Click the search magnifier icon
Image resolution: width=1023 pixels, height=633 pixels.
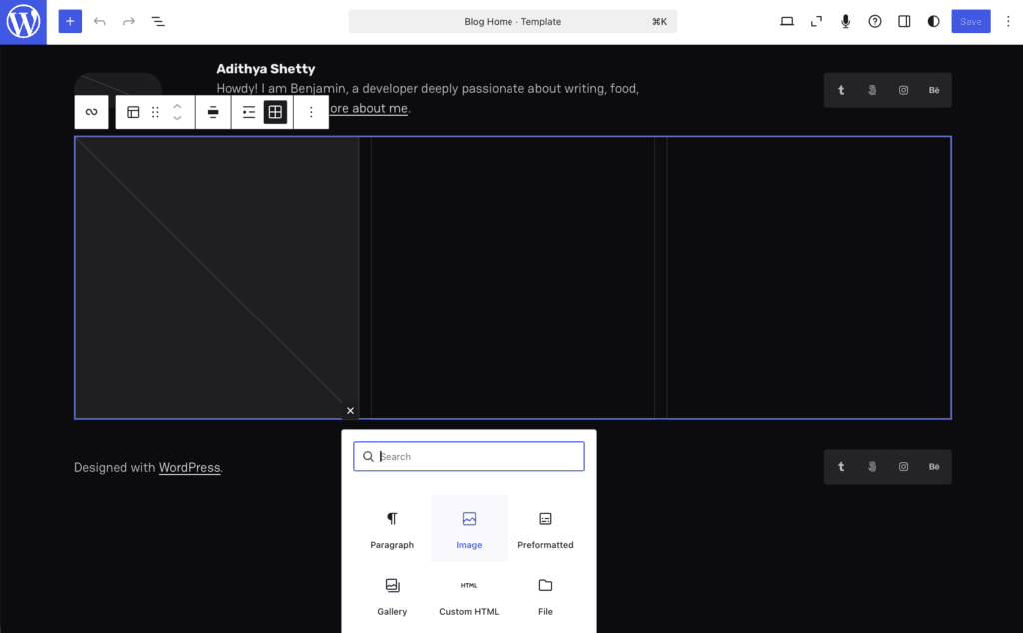[x=368, y=456]
